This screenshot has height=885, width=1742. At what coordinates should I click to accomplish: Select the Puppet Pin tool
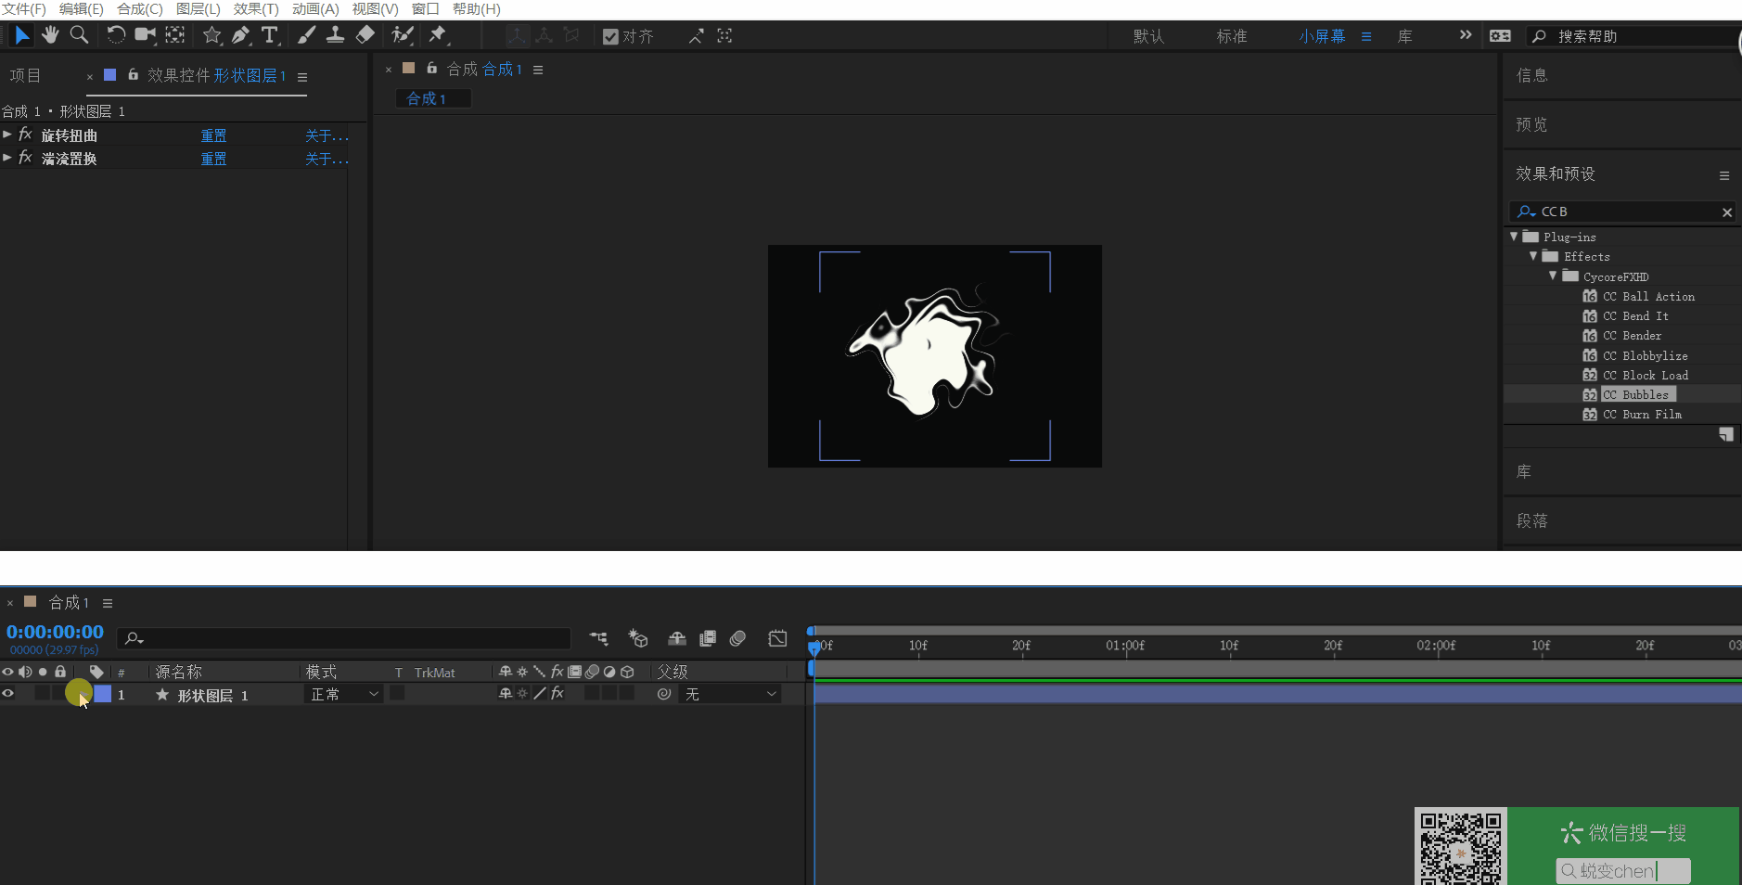click(x=438, y=35)
